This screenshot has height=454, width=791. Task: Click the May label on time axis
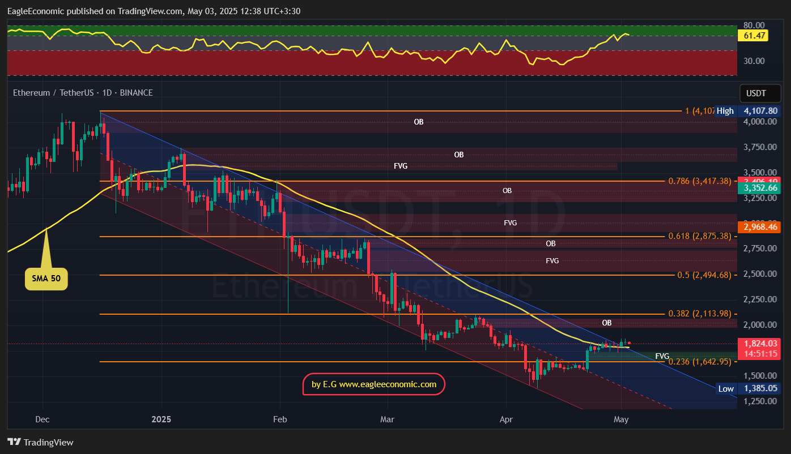621,419
